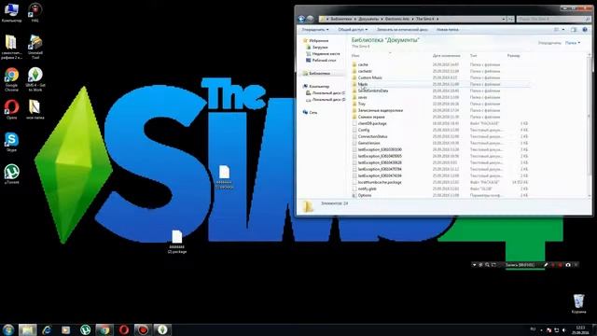Open the Windows Start button

(x=8, y=329)
